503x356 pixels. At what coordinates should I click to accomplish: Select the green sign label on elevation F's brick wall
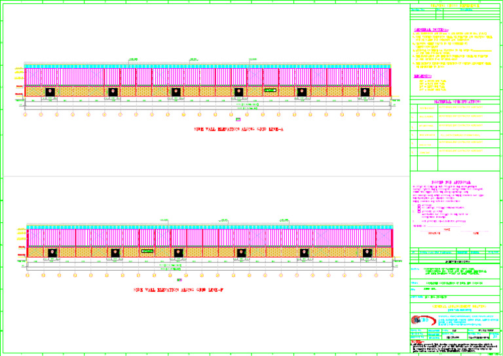click(x=147, y=251)
